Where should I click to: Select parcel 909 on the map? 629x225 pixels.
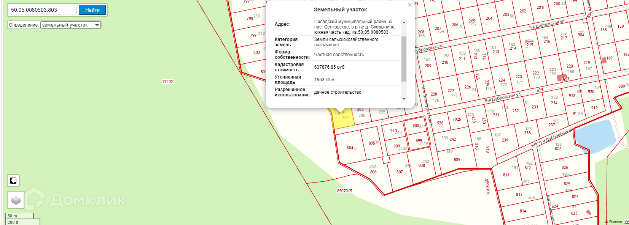coord(397,146)
